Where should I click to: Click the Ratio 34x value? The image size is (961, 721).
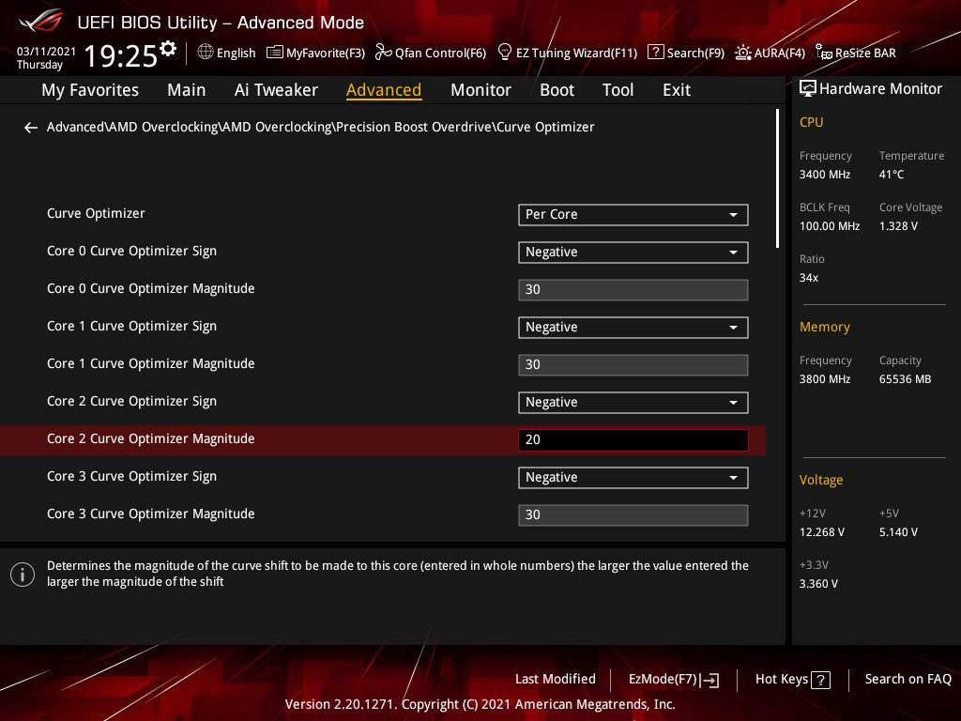pos(808,278)
